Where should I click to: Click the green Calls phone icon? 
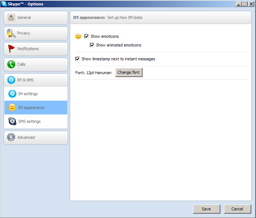(x=11, y=65)
